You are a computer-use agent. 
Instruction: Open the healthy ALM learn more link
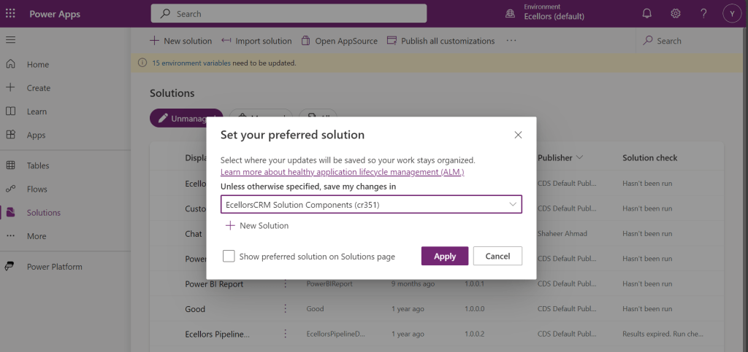click(342, 172)
